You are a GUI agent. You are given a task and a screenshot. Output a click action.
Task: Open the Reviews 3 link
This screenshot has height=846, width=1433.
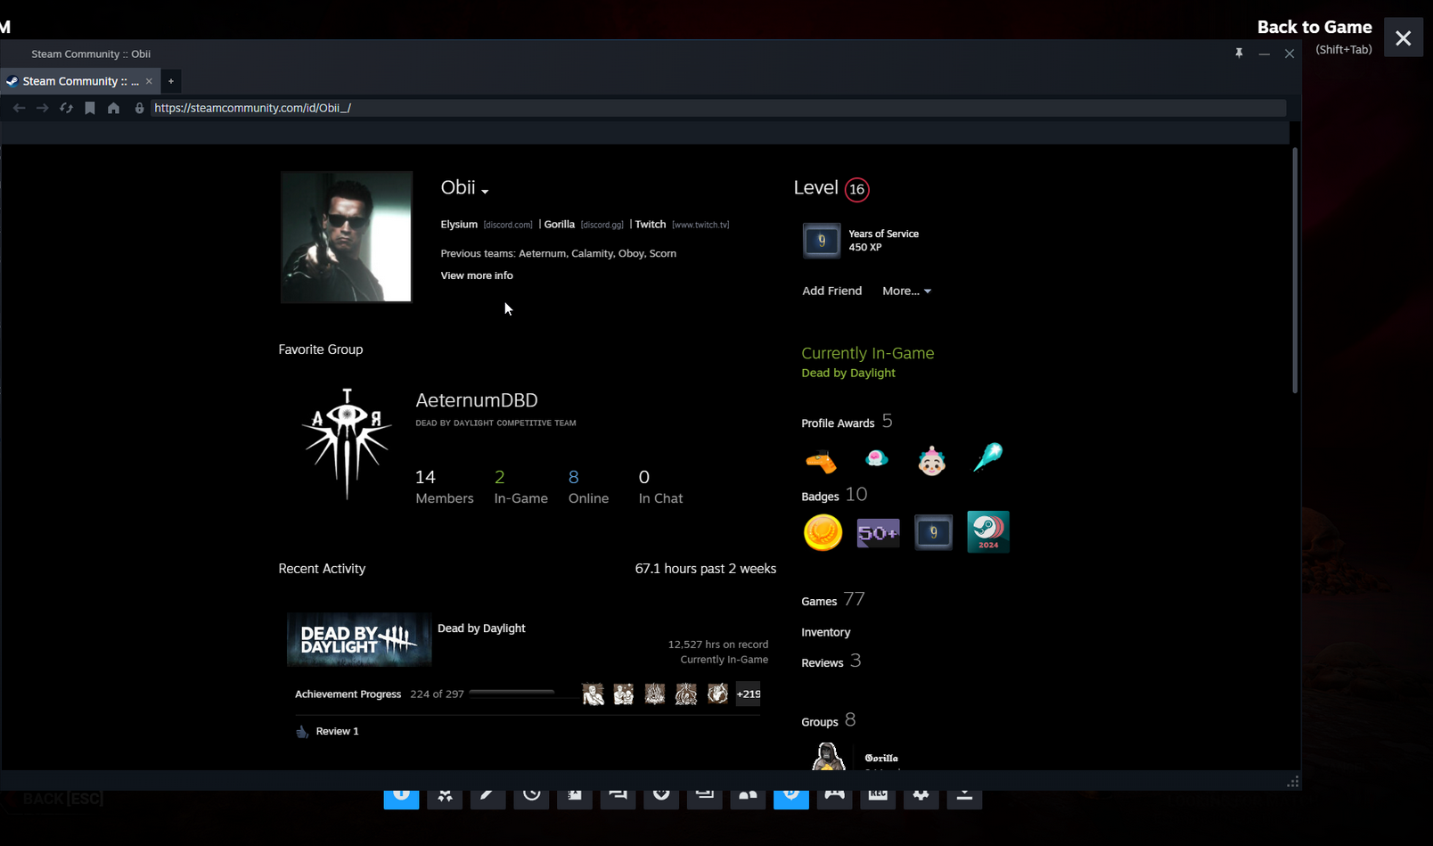click(831, 661)
